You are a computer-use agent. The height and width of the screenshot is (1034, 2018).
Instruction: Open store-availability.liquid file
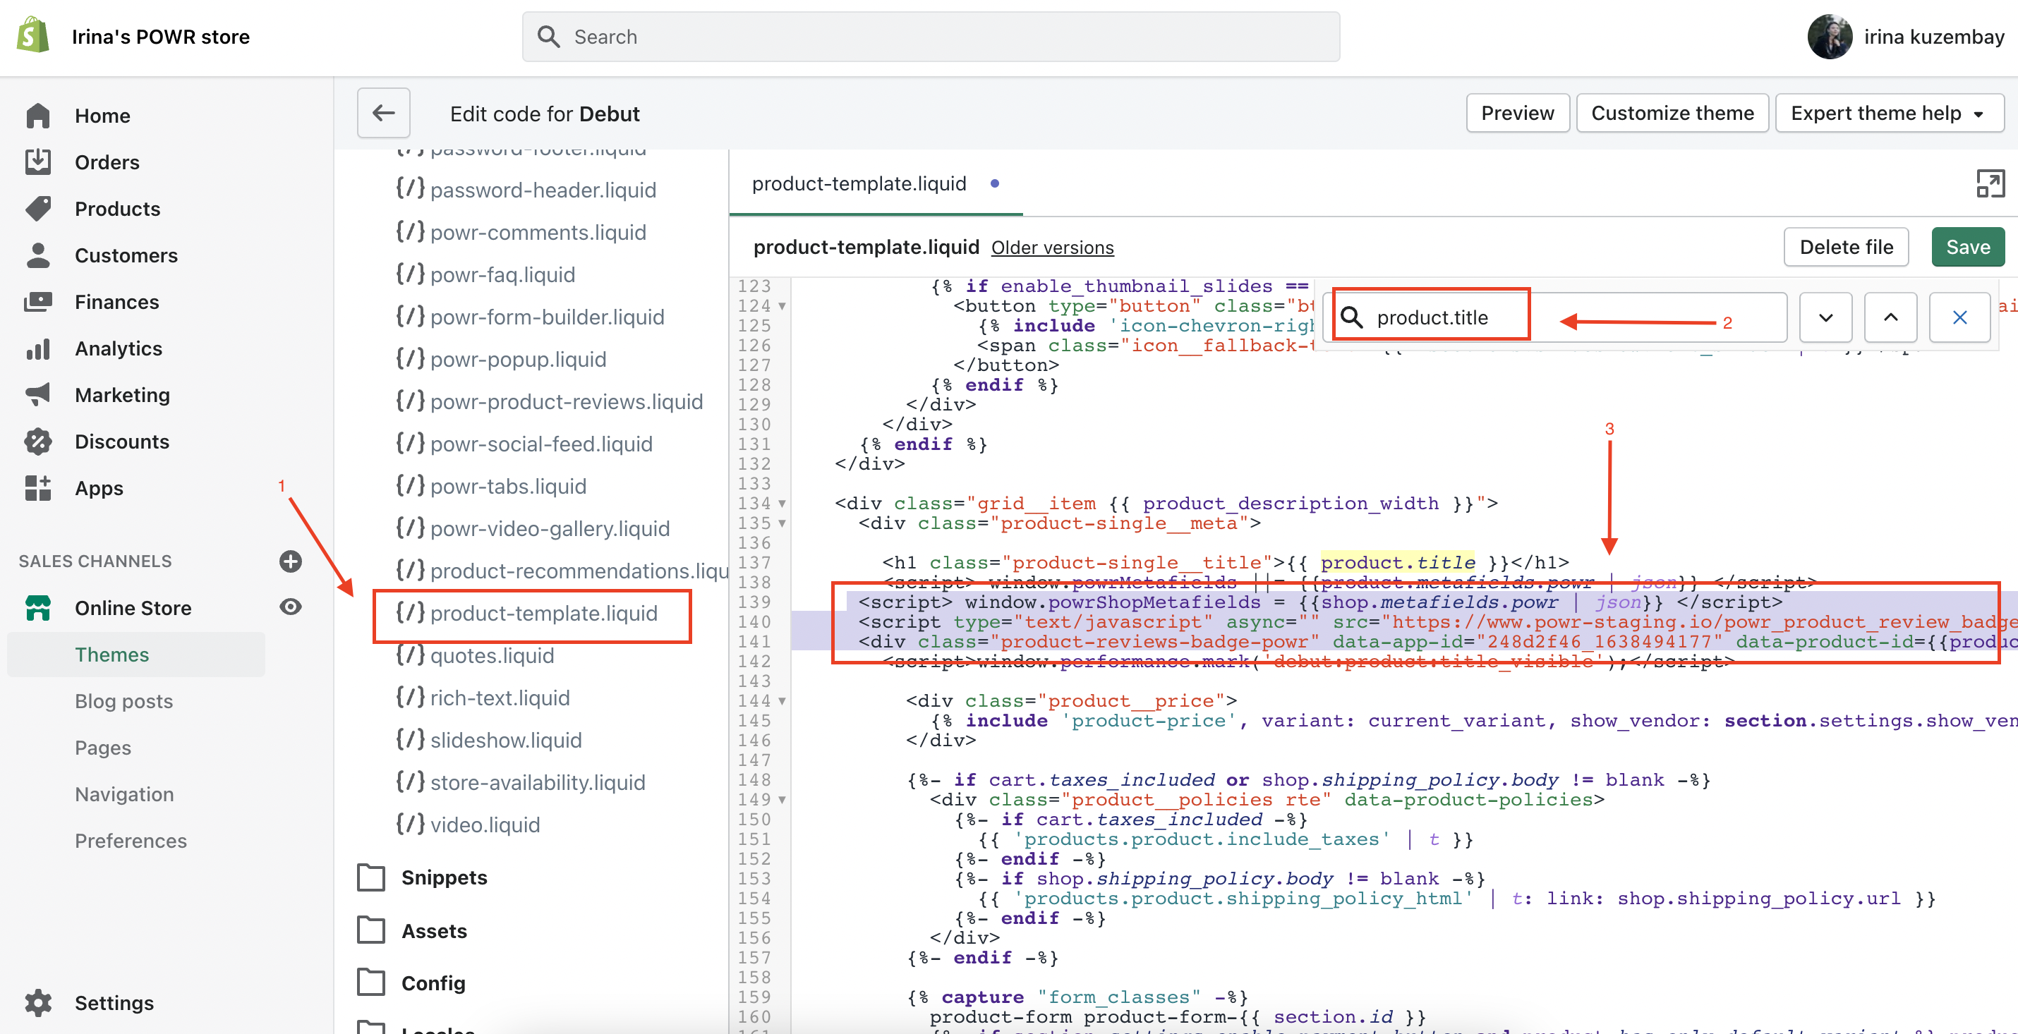[x=521, y=781]
